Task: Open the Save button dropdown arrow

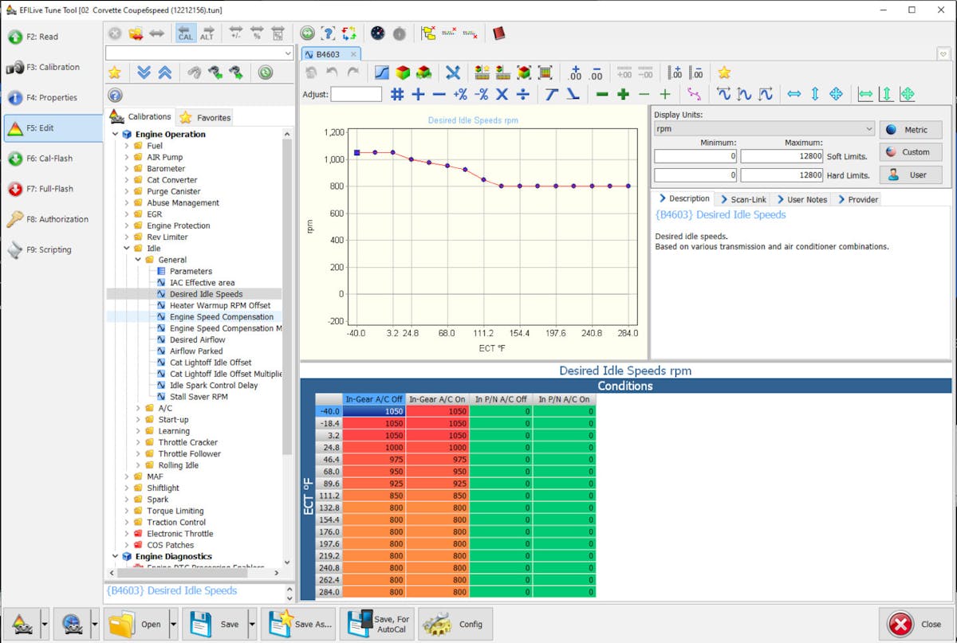Action: 252,624
